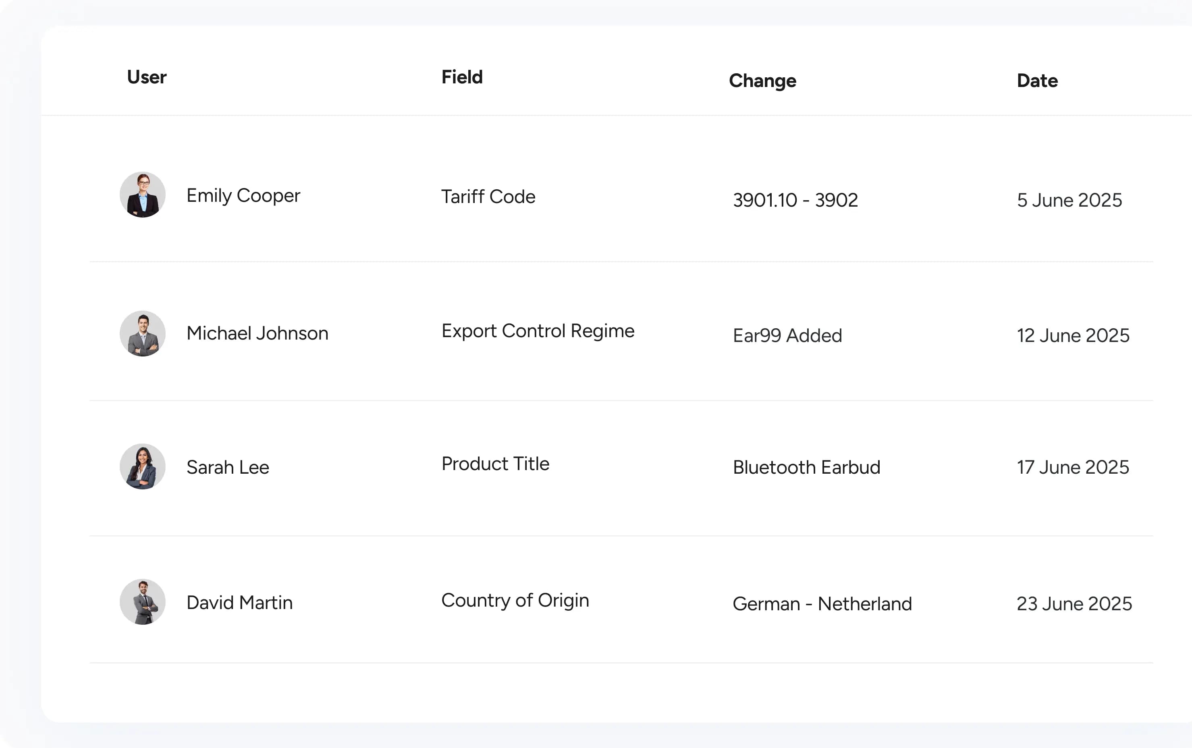1192x748 pixels.
Task: Click Sarah Lee's profile avatar
Action: [143, 466]
